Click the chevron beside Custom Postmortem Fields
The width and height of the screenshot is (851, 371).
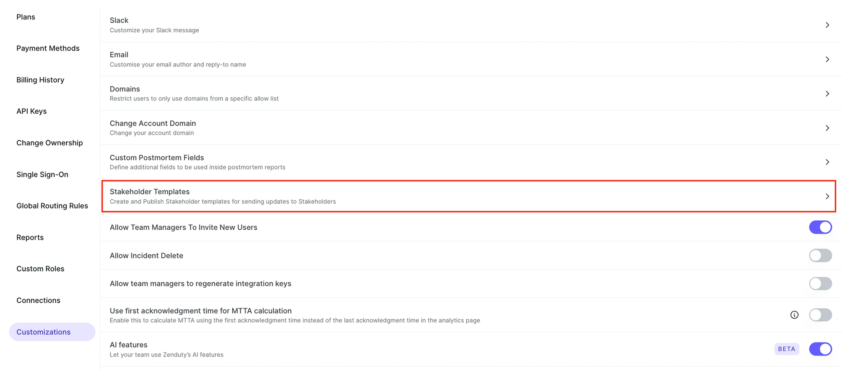point(827,162)
